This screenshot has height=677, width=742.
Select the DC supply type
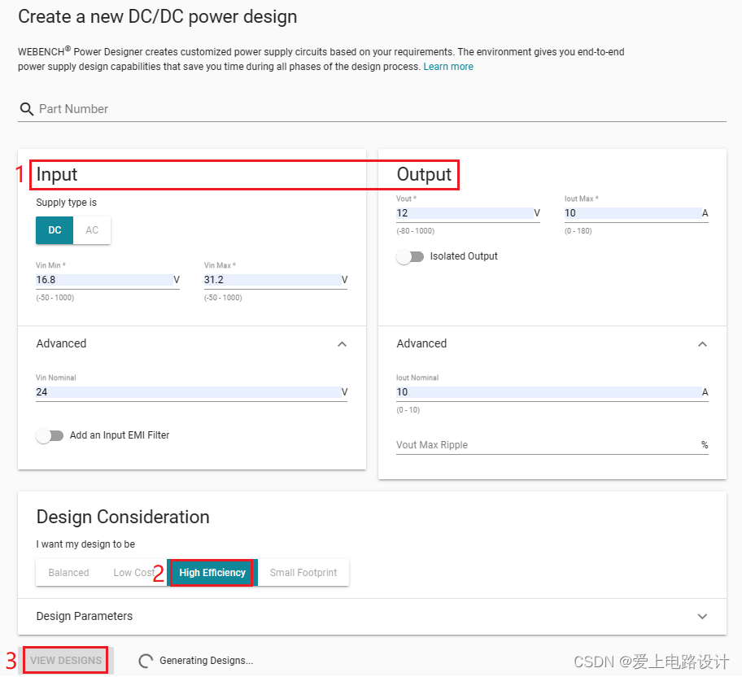click(x=55, y=230)
